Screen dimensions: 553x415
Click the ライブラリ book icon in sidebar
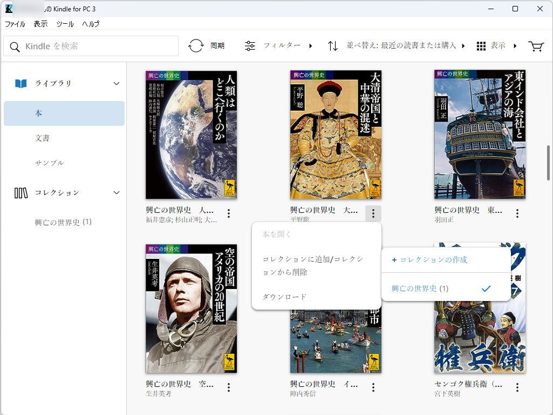[x=20, y=83]
